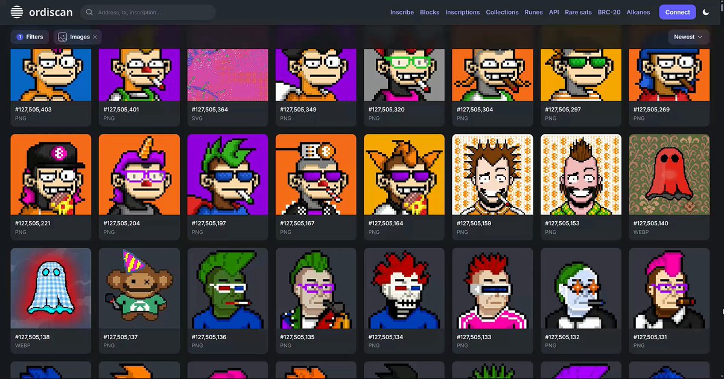Viewport: 724px width, 379px height.
Task: Click the #127,505,320 inscription number
Action: (x=386, y=110)
